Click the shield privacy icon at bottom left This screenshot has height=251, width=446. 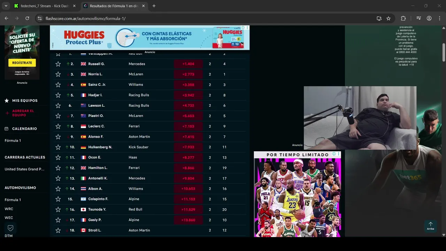[10, 228]
